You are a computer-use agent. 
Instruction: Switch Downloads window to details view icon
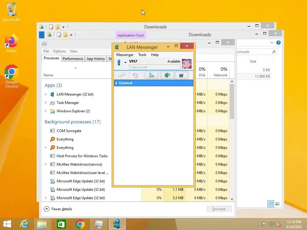point(271,204)
